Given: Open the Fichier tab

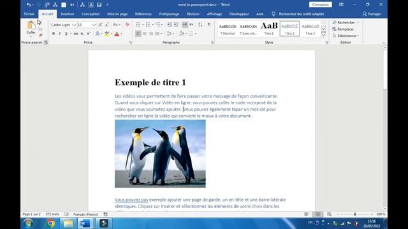Looking at the screenshot, I should [29, 14].
